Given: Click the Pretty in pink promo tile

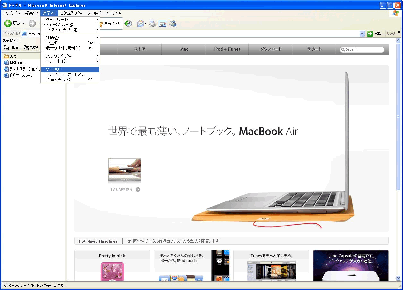Looking at the screenshot, I should click(112, 266).
